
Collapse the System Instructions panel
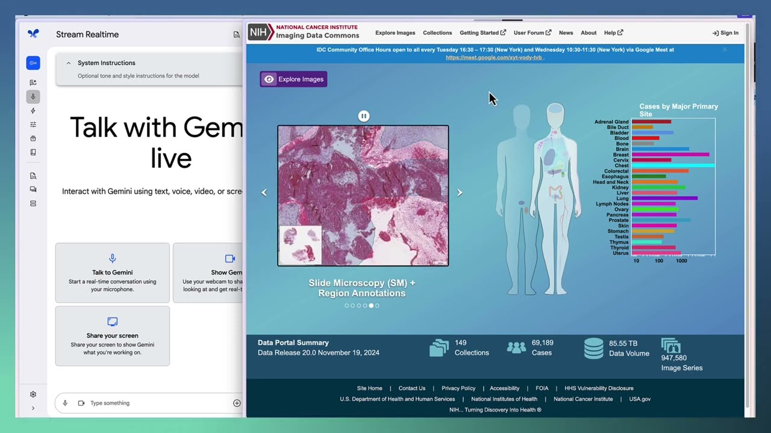click(x=68, y=63)
